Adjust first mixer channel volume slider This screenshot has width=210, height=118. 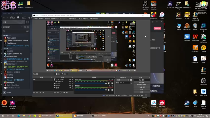(x=91, y=83)
